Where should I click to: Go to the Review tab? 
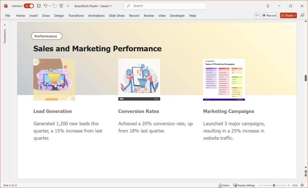149,16
